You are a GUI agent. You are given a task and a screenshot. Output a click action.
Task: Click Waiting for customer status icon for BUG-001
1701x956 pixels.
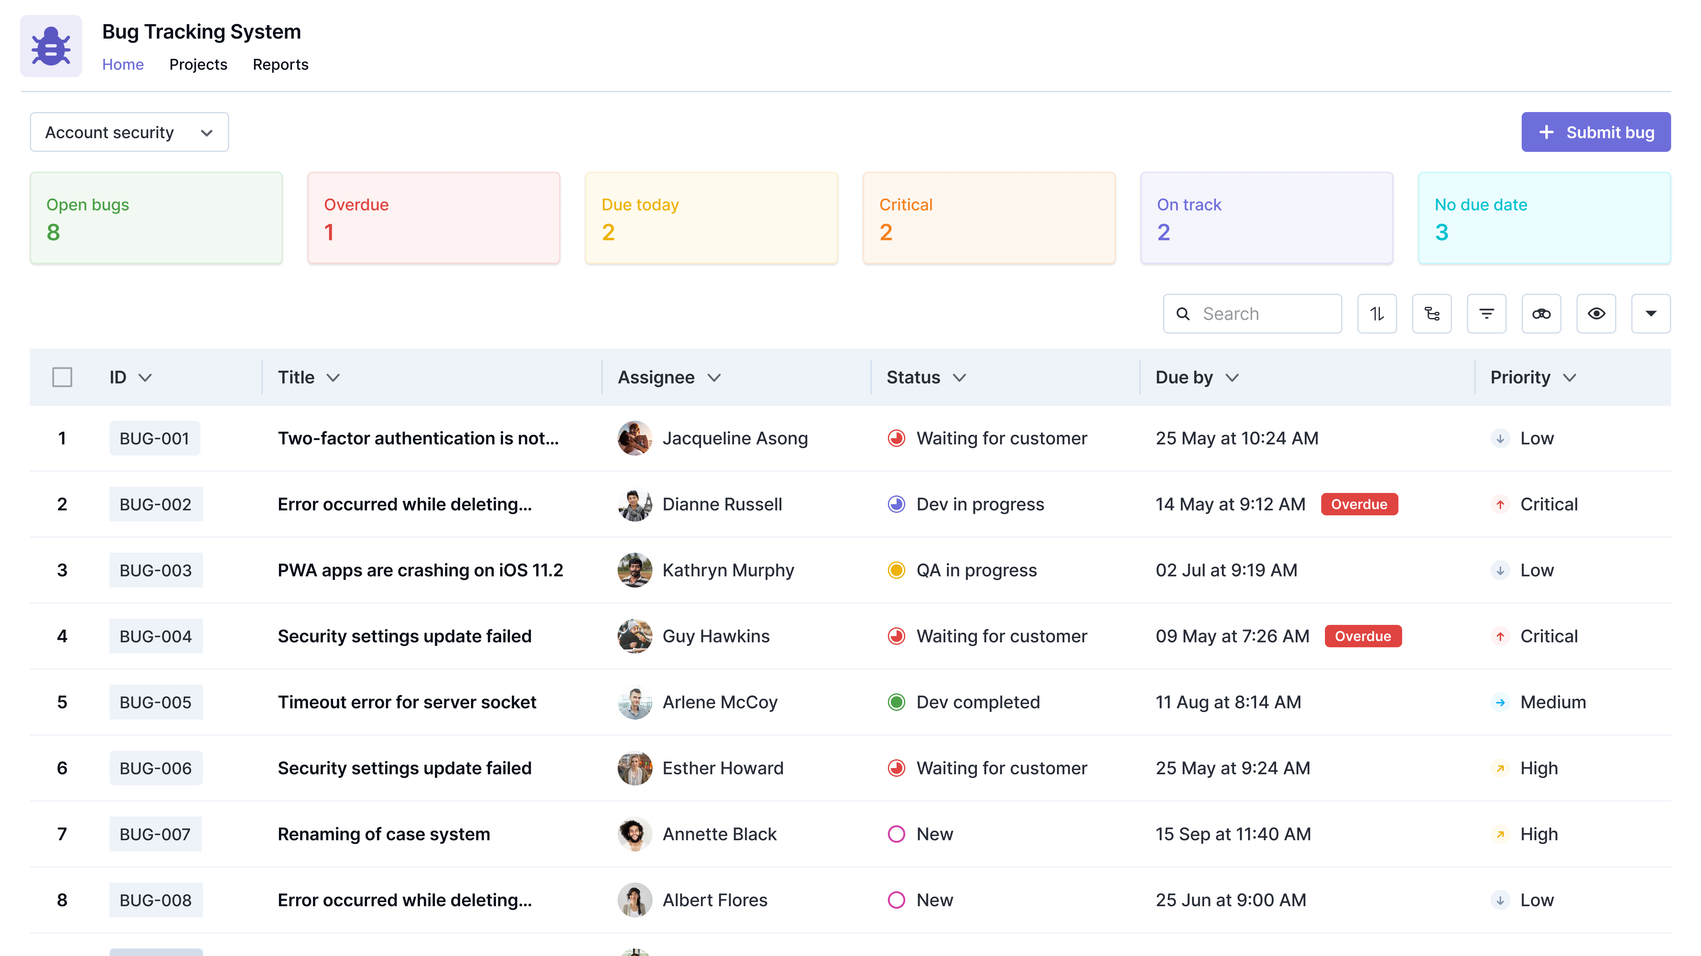click(x=896, y=438)
